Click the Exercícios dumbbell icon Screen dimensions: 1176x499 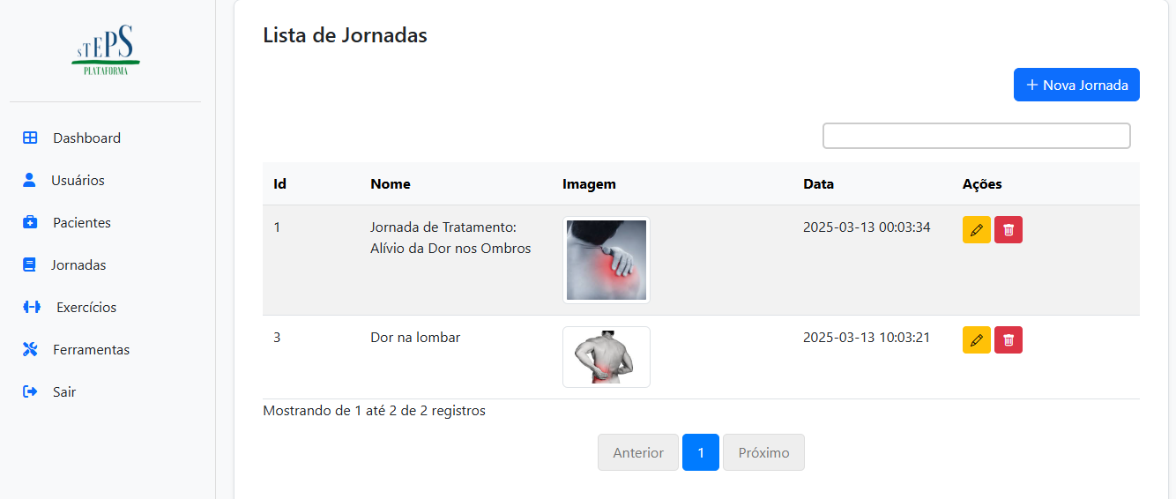pos(32,307)
